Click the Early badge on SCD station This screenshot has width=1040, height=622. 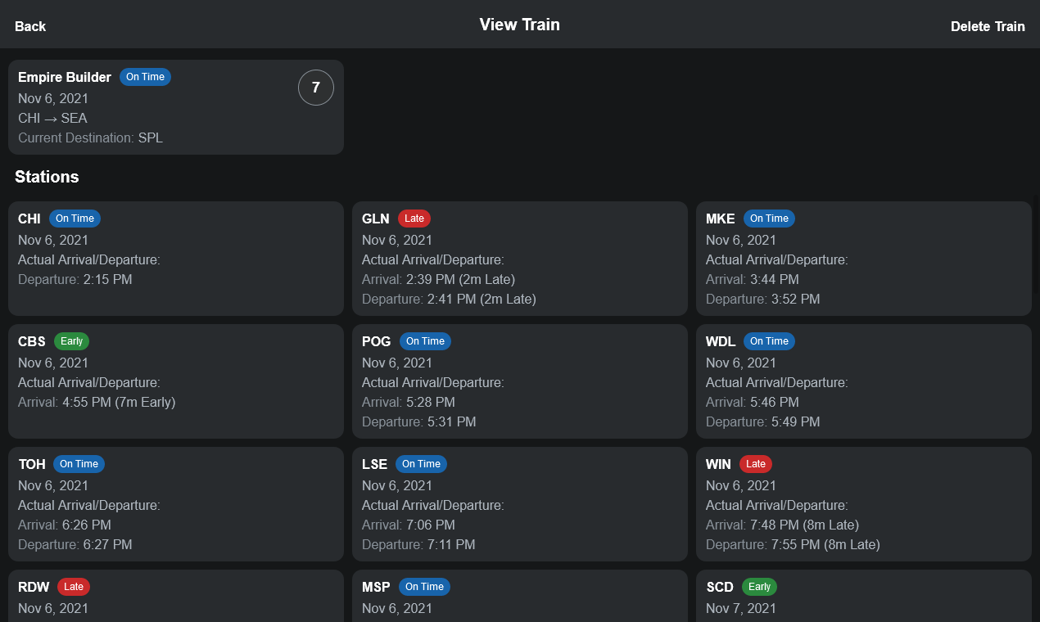[x=759, y=586]
